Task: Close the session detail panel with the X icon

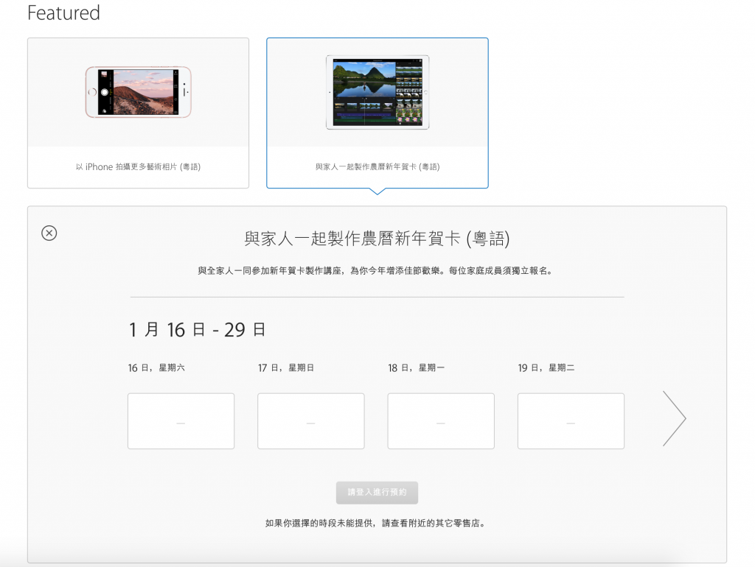Action: 49,233
